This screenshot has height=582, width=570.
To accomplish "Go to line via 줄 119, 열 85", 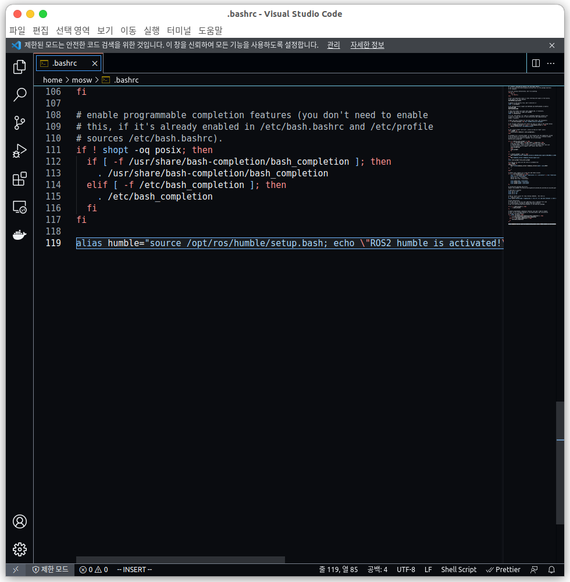I will 338,569.
